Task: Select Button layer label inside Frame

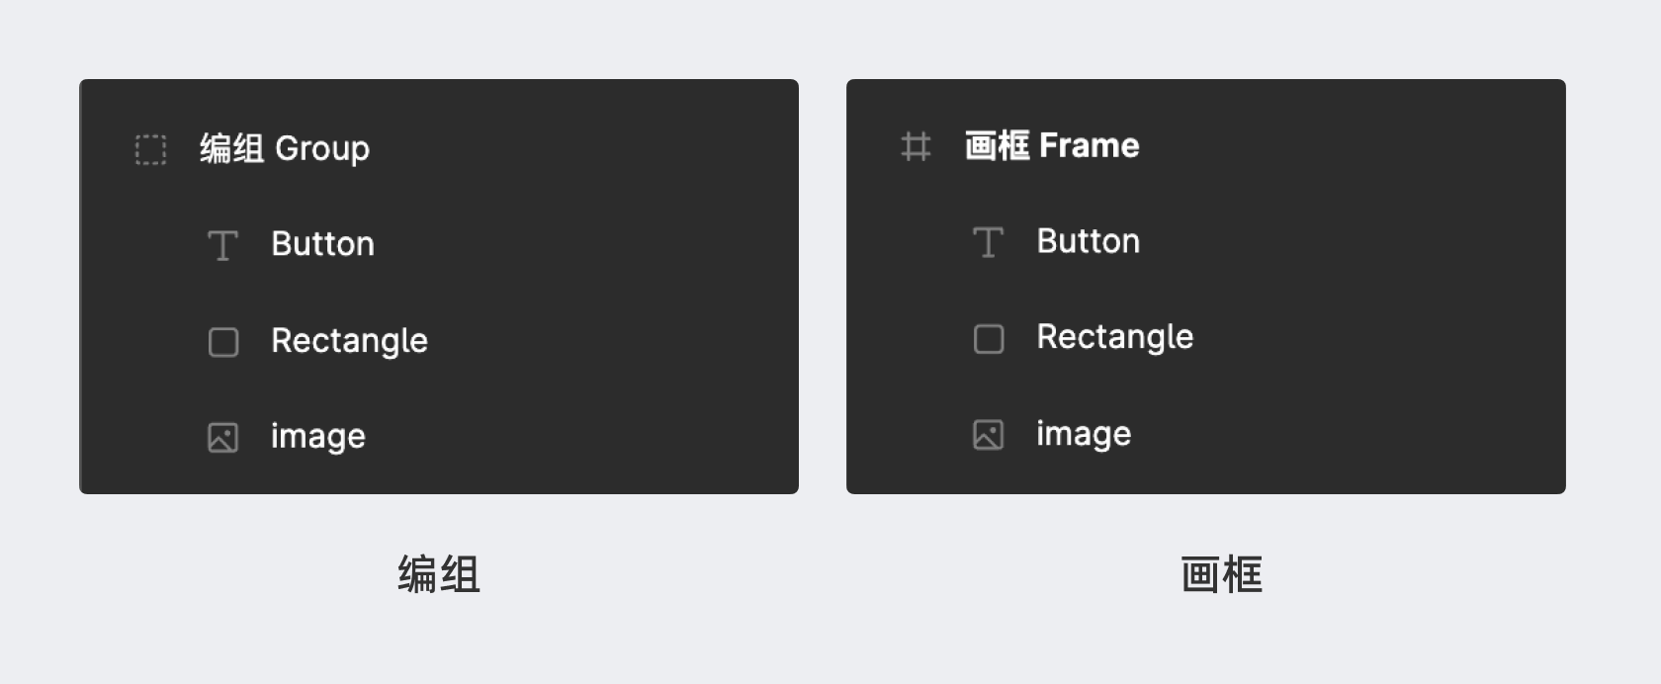Action: click(x=1088, y=241)
